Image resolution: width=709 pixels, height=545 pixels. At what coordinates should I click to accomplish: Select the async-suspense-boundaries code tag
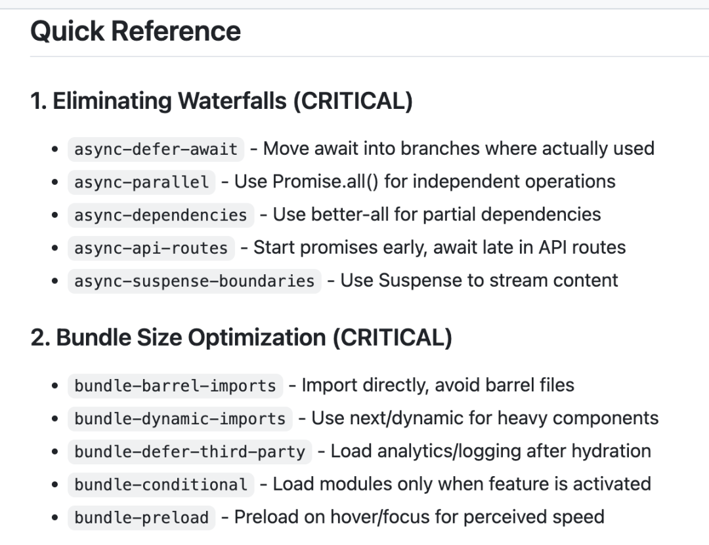[x=194, y=281]
